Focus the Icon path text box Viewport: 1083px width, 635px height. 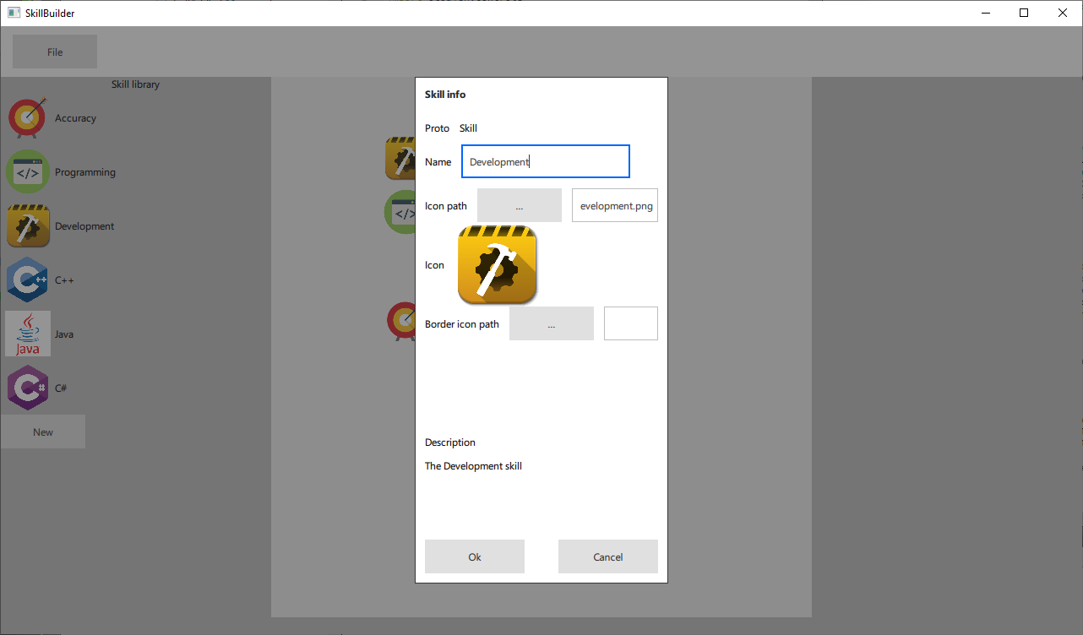[614, 206]
